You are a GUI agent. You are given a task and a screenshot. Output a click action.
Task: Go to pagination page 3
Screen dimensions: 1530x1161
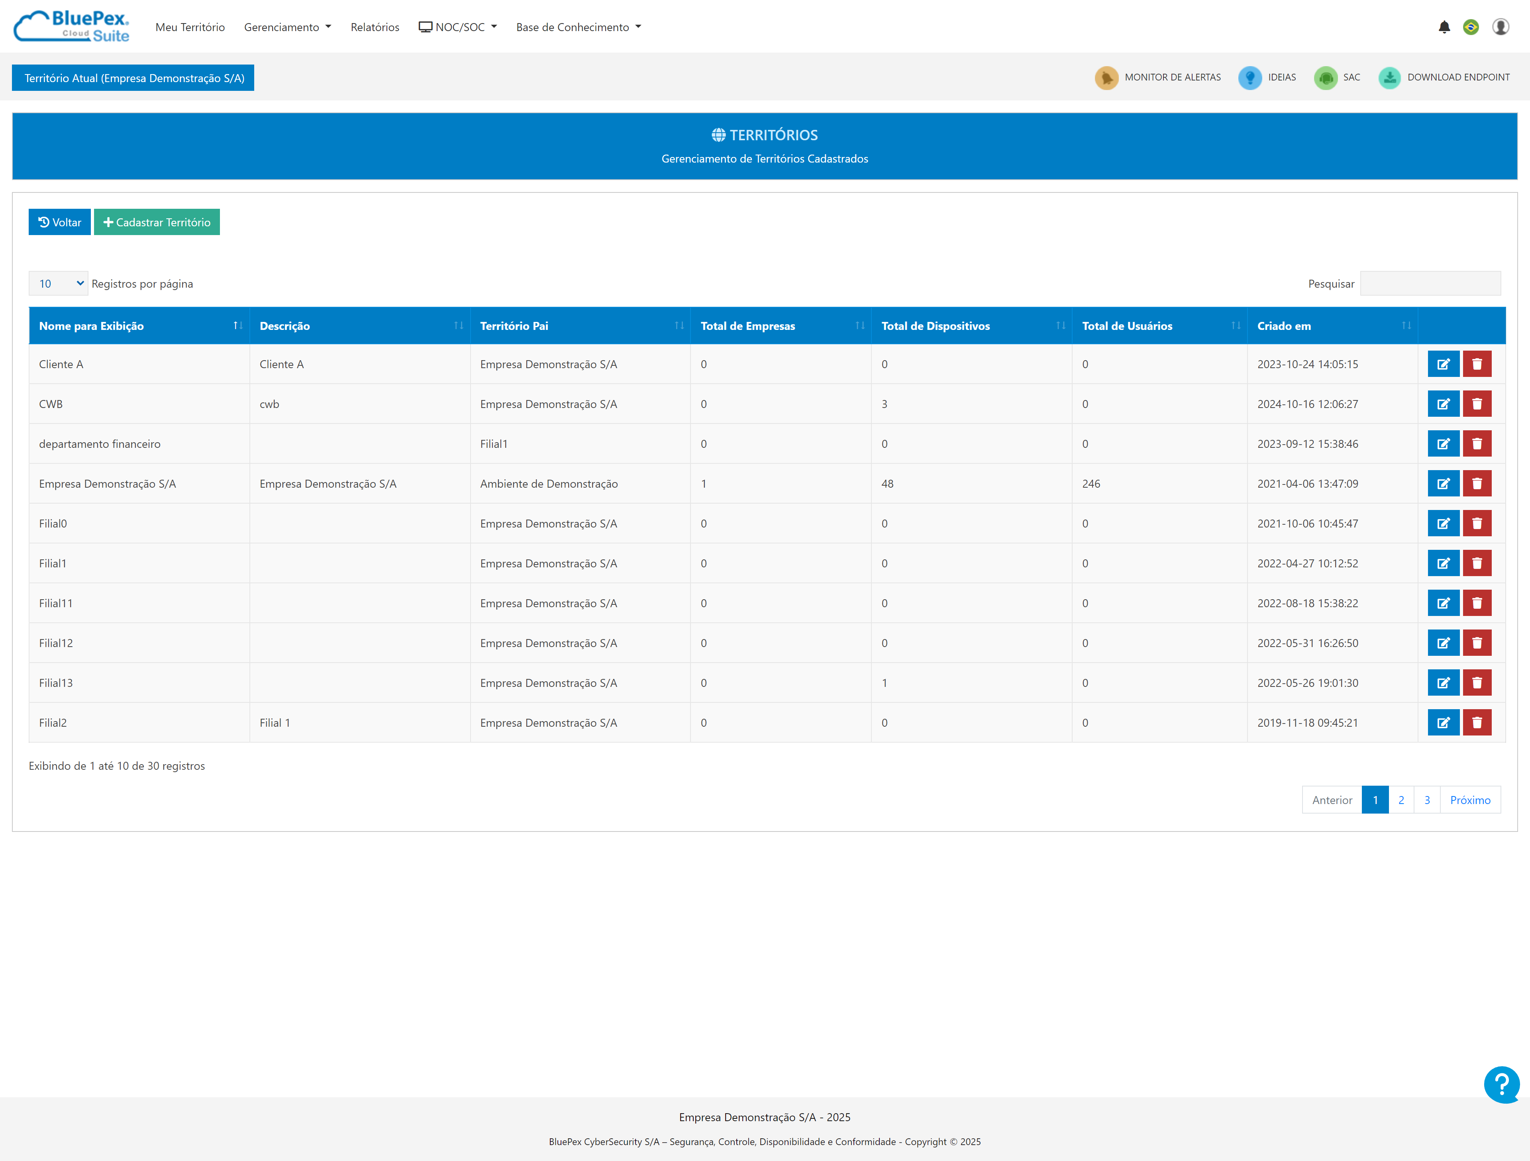(x=1427, y=800)
